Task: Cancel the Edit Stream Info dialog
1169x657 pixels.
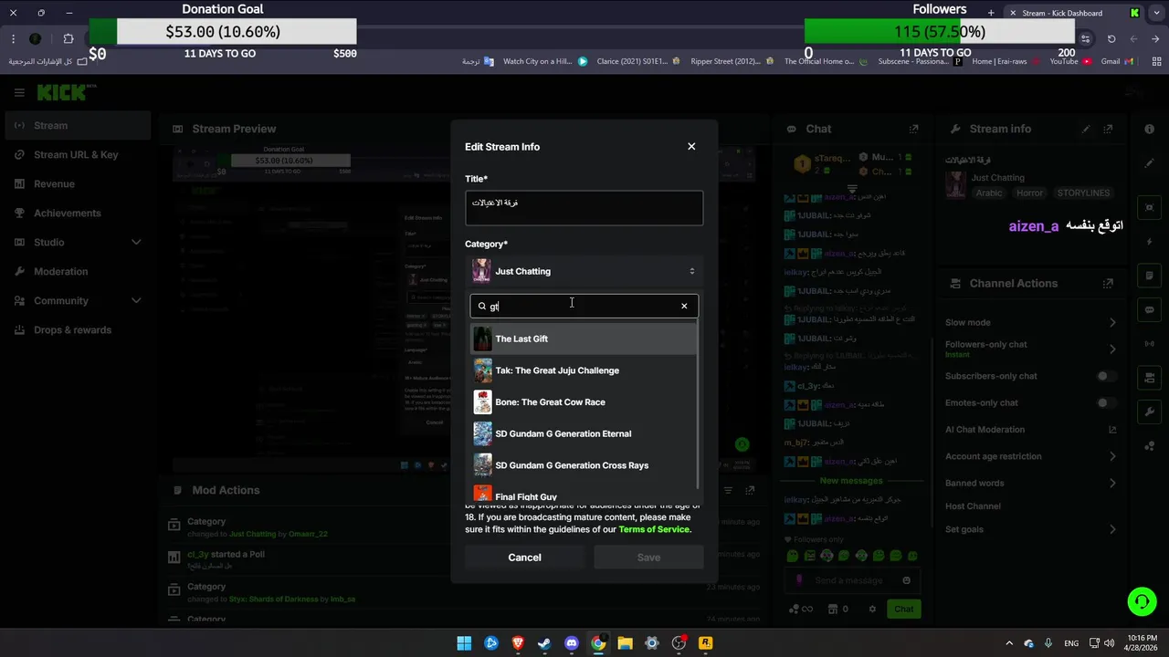Action: tap(524, 558)
